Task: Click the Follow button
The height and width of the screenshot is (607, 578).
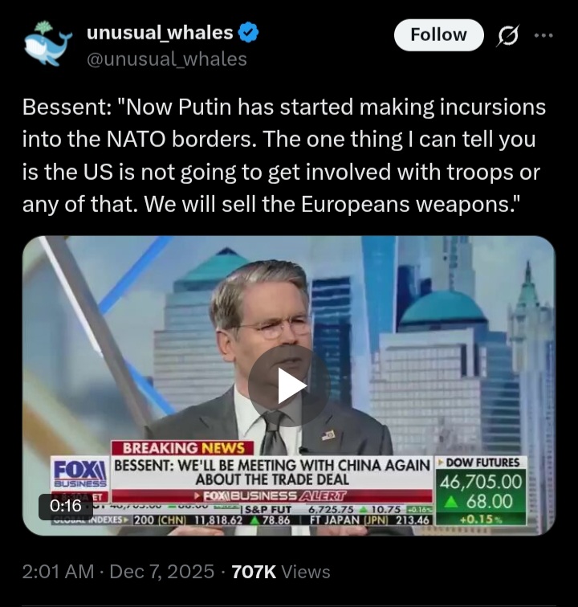Action: tap(438, 35)
